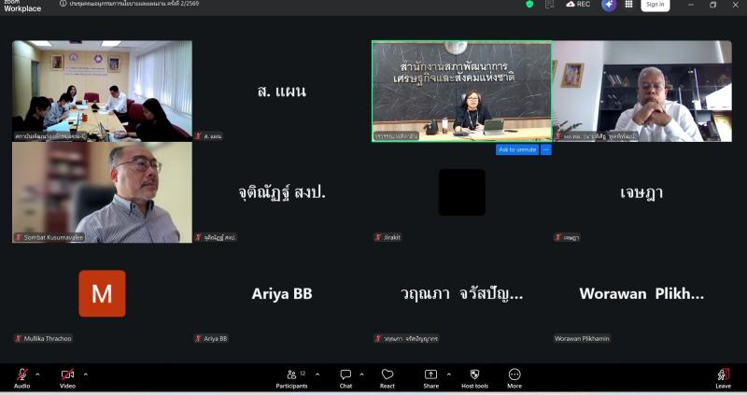Screen dimensions: 747x395
Task: Select the active speaker chalkboard video tile
Action: click(x=461, y=91)
